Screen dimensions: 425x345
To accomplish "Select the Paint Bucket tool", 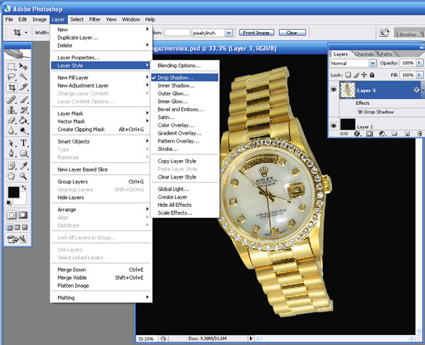I will pos(23,120).
